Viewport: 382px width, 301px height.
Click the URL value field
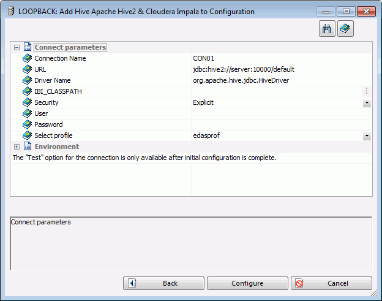coord(282,69)
